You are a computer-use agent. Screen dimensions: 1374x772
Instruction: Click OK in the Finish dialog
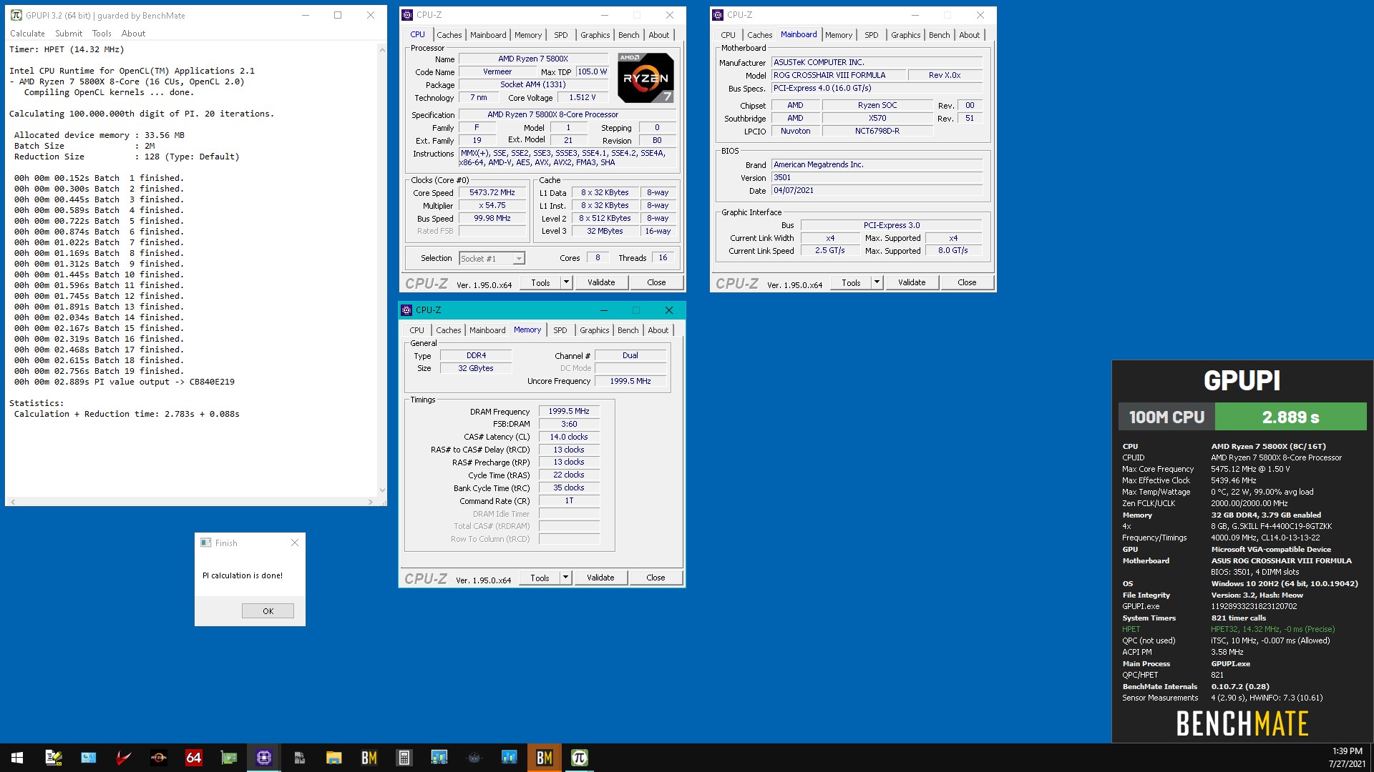(268, 611)
